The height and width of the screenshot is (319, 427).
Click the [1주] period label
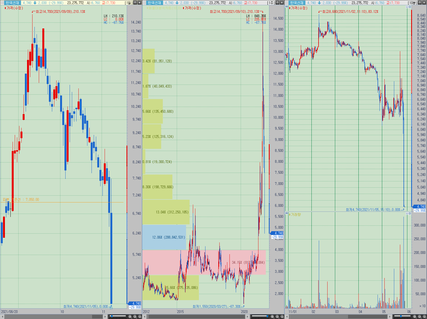coord(271,3)
